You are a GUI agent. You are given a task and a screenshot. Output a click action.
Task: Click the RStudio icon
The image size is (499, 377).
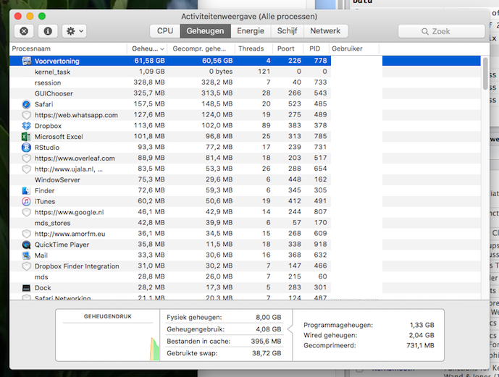[26, 148]
